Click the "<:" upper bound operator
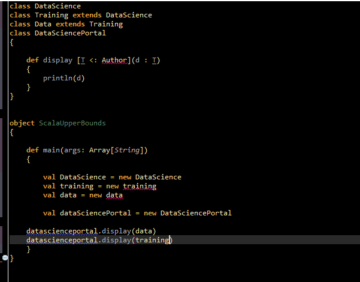The image size is (360, 282). click(93, 60)
